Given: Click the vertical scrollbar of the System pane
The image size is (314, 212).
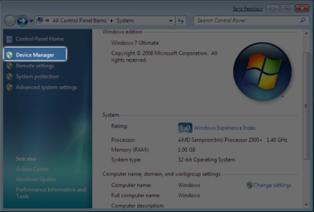Looking at the screenshot, I should [x=305, y=105].
